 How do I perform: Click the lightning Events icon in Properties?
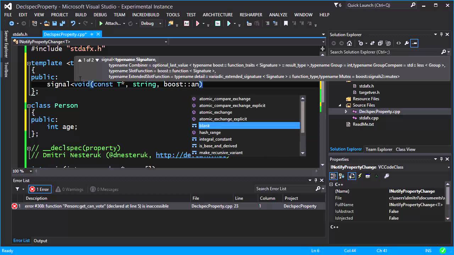tap(360, 176)
